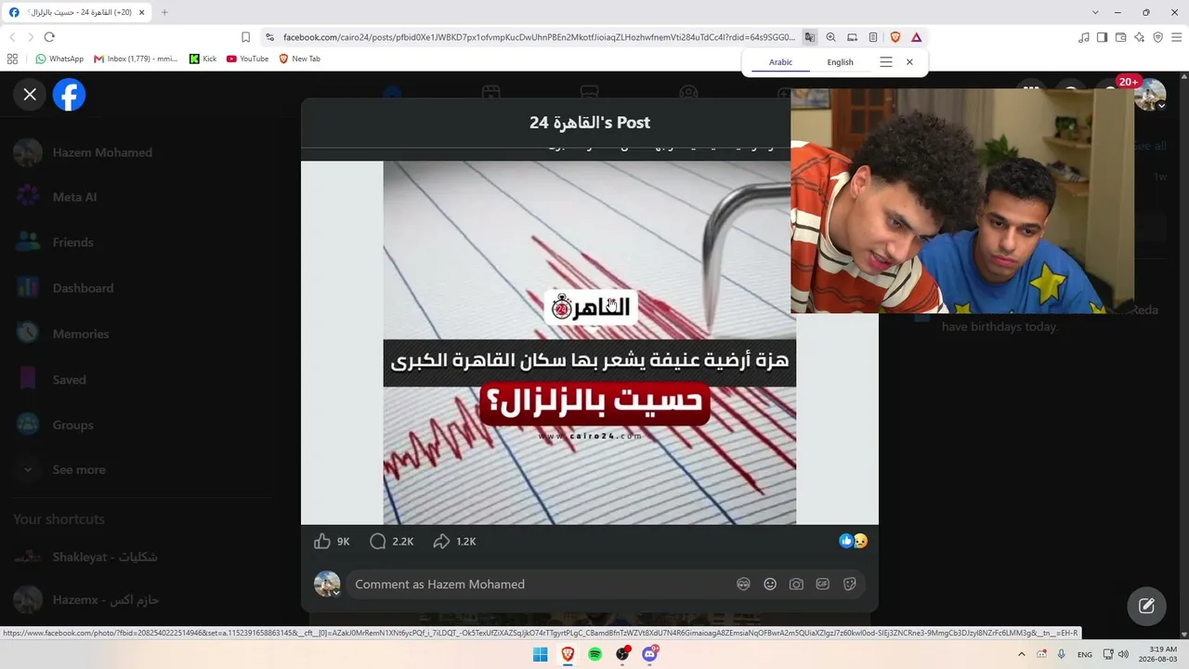Open the YouTube bookmark
This screenshot has width=1189, height=669.
pyautogui.click(x=247, y=59)
